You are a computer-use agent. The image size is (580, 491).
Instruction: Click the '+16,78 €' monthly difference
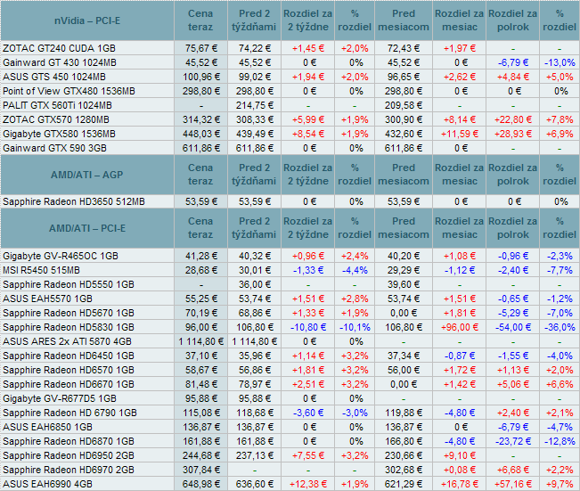460,484
